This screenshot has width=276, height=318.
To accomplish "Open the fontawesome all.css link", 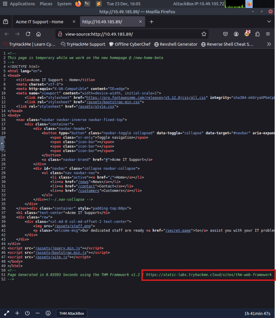I will pos(146,98).
